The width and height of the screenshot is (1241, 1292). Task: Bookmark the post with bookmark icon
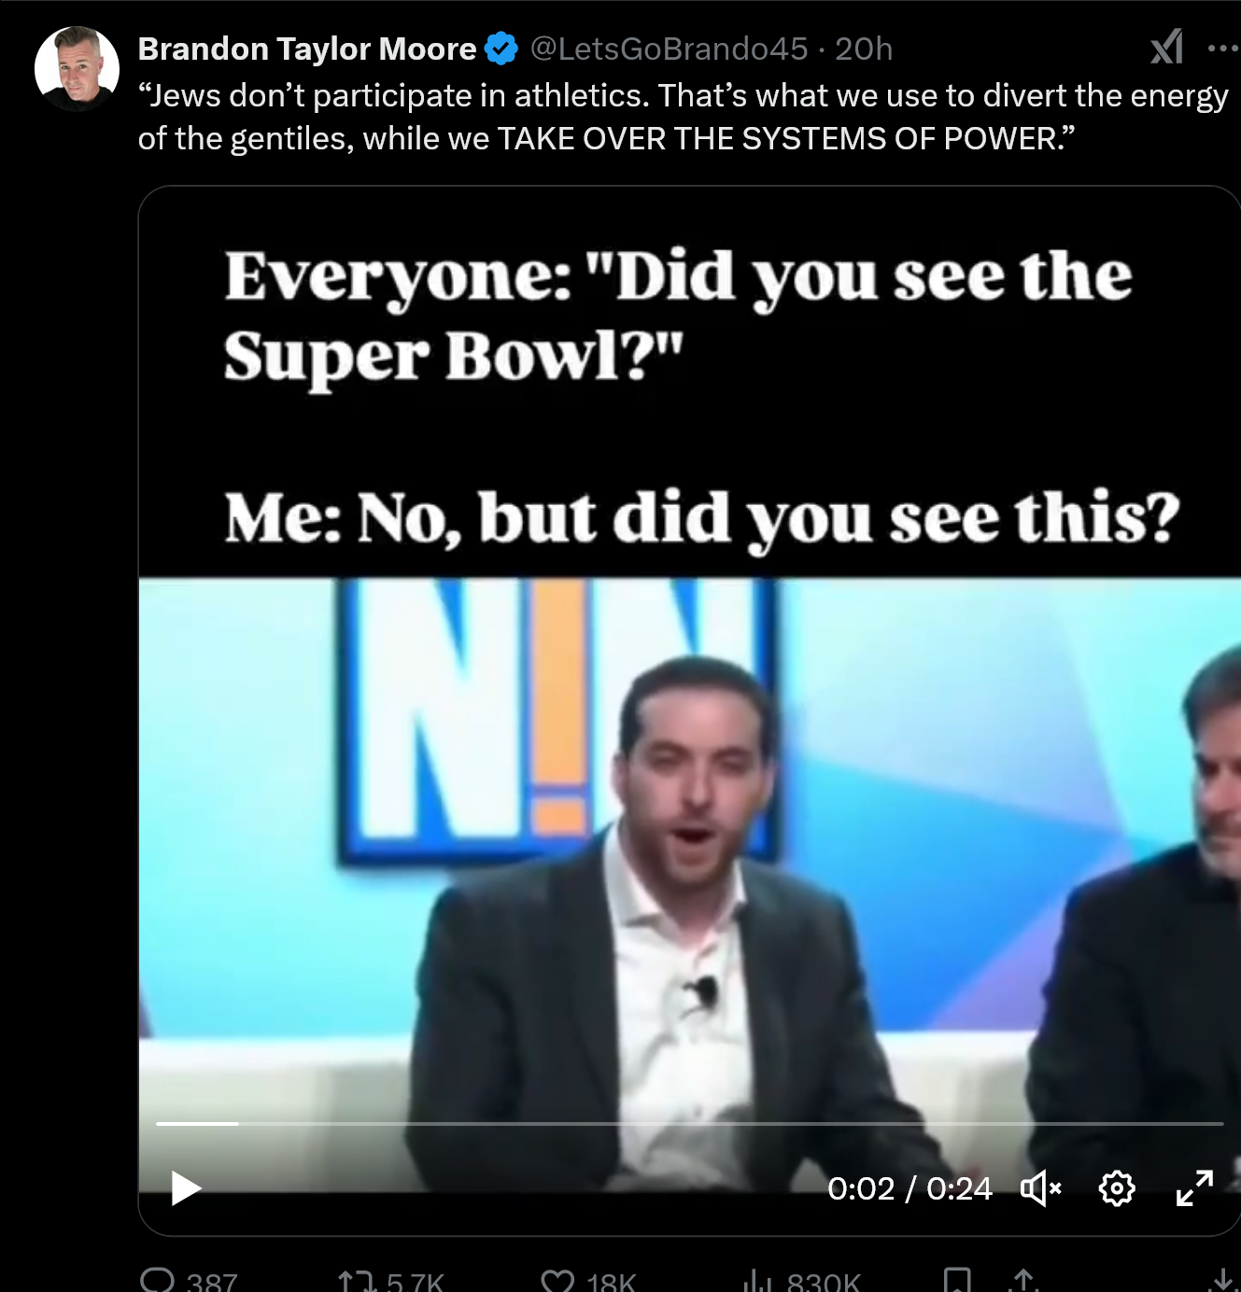957,1281
